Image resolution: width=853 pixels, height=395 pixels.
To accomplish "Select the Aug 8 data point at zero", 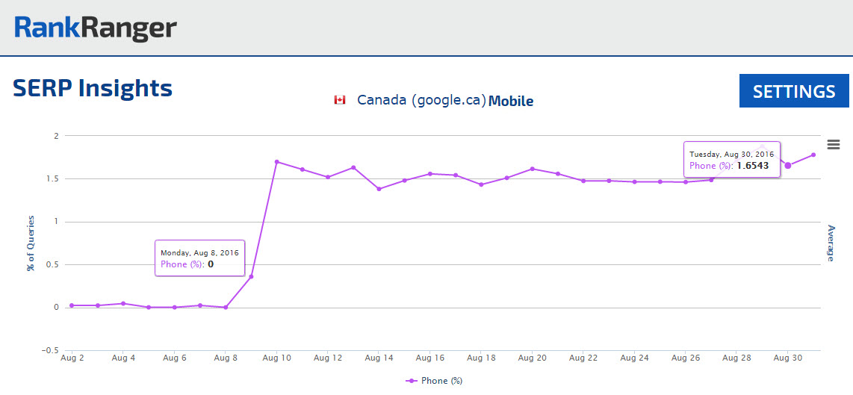I will click(226, 307).
